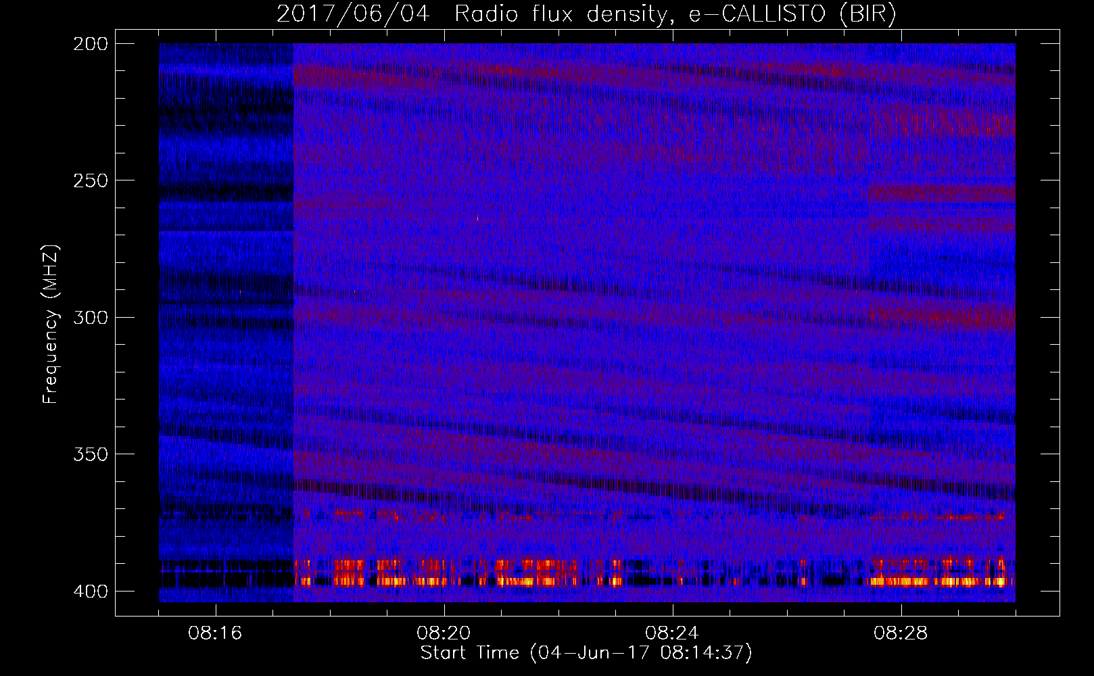This screenshot has width=1094, height=676.
Task: Click the plot title '2017/06/04 Radio flux density'
Action: tap(586, 14)
